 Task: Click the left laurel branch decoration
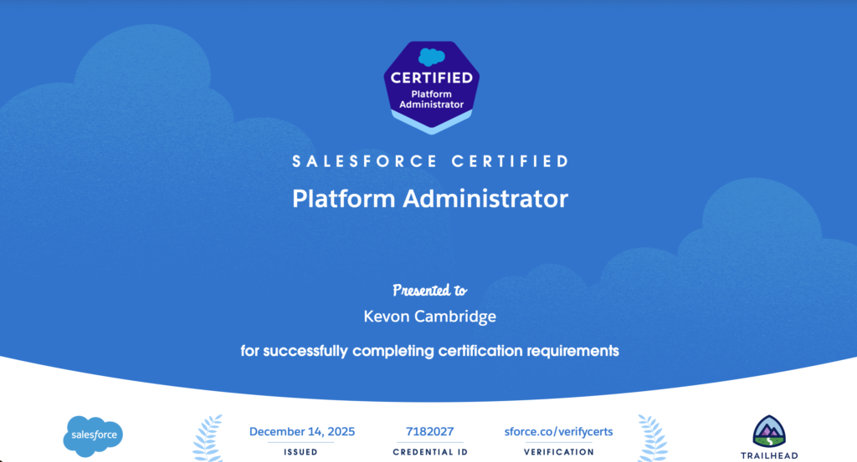click(x=208, y=437)
